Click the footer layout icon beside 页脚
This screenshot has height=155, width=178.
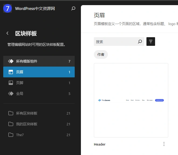click(x=11, y=83)
